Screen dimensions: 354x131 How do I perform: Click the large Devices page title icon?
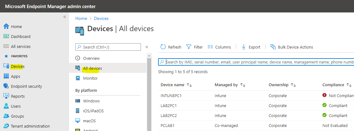(80, 31)
